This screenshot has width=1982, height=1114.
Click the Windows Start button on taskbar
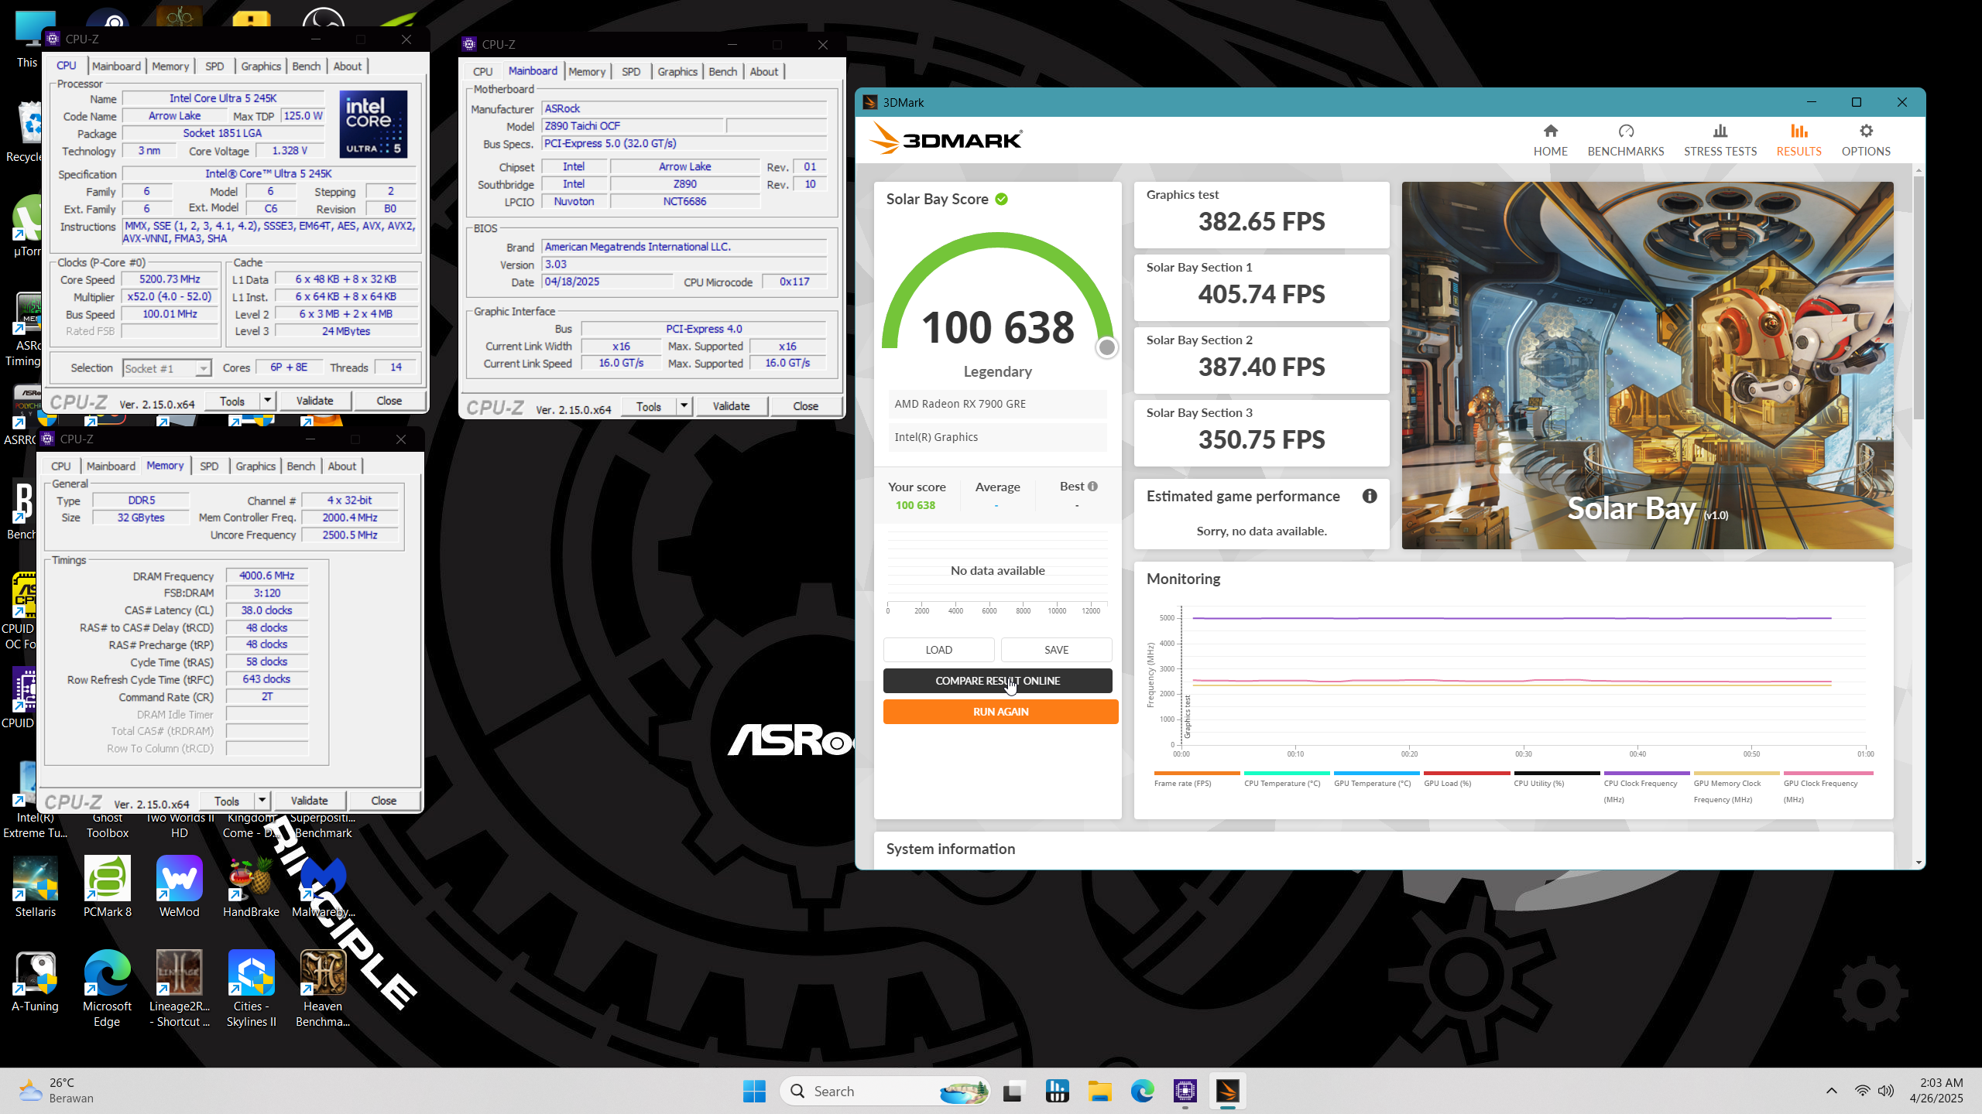[754, 1092]
